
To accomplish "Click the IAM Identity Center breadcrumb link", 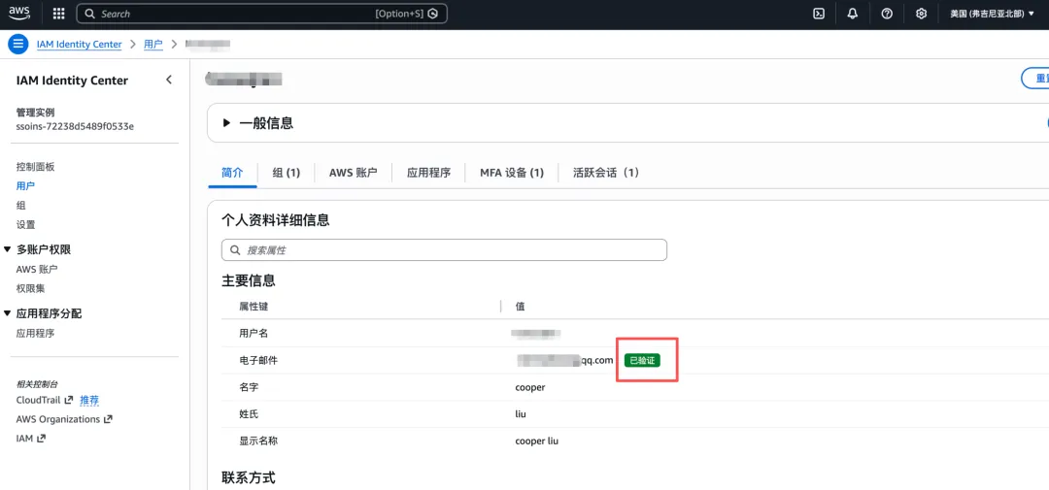I will coord(79,45).
